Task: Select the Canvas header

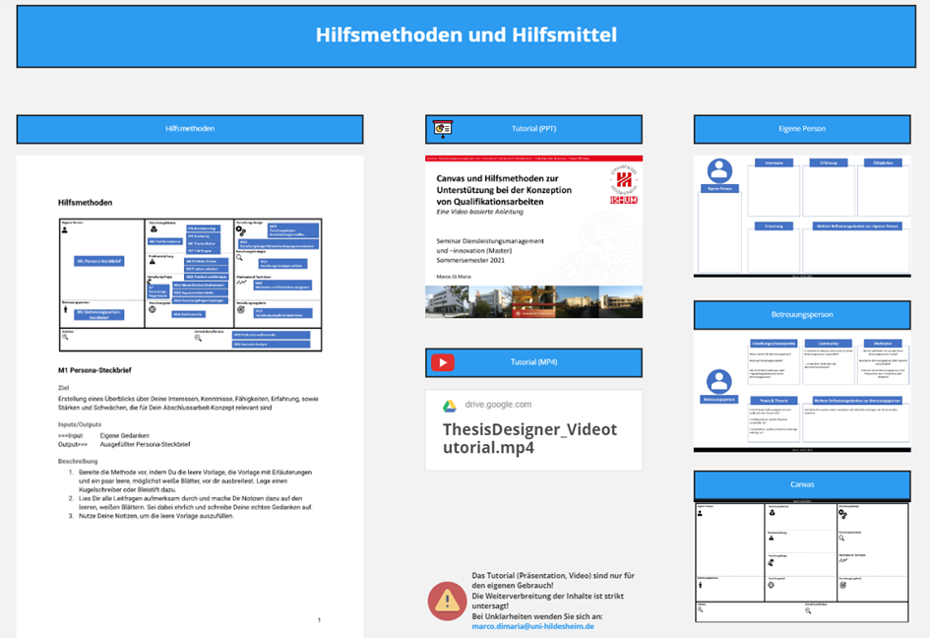Action: coord(802,484)
